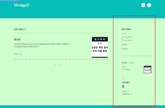Go to the previous page arrow
Viewport: 165px width, 108px height.
click(55, 64)
